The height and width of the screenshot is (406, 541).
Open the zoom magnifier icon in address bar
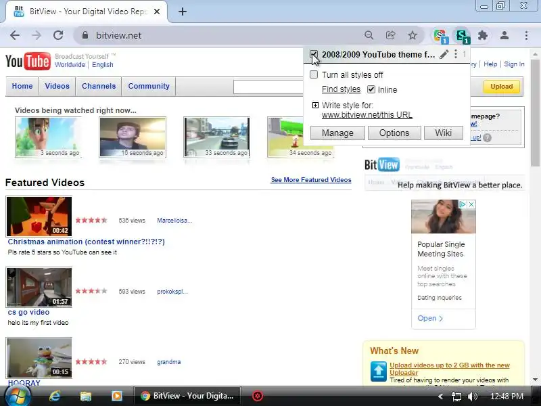pos(369,35)
